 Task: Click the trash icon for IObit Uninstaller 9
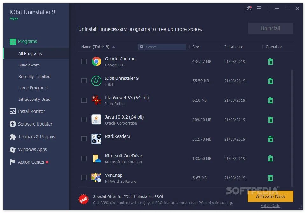270,81
